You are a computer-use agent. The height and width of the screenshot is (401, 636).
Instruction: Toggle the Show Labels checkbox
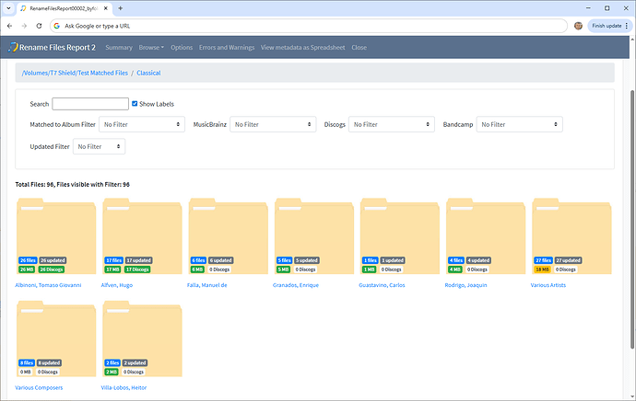pyautogui.click(x=135, y=104)
